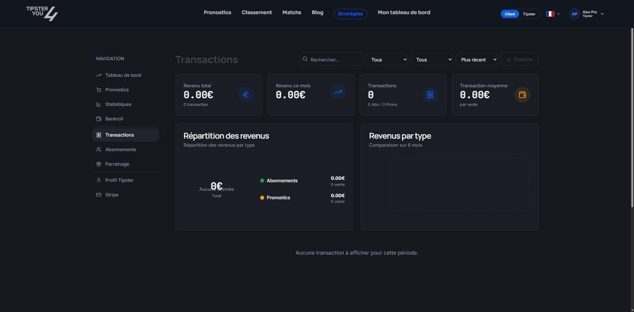Click the '0 Abo / 0 Prono' text

(383, 105)
